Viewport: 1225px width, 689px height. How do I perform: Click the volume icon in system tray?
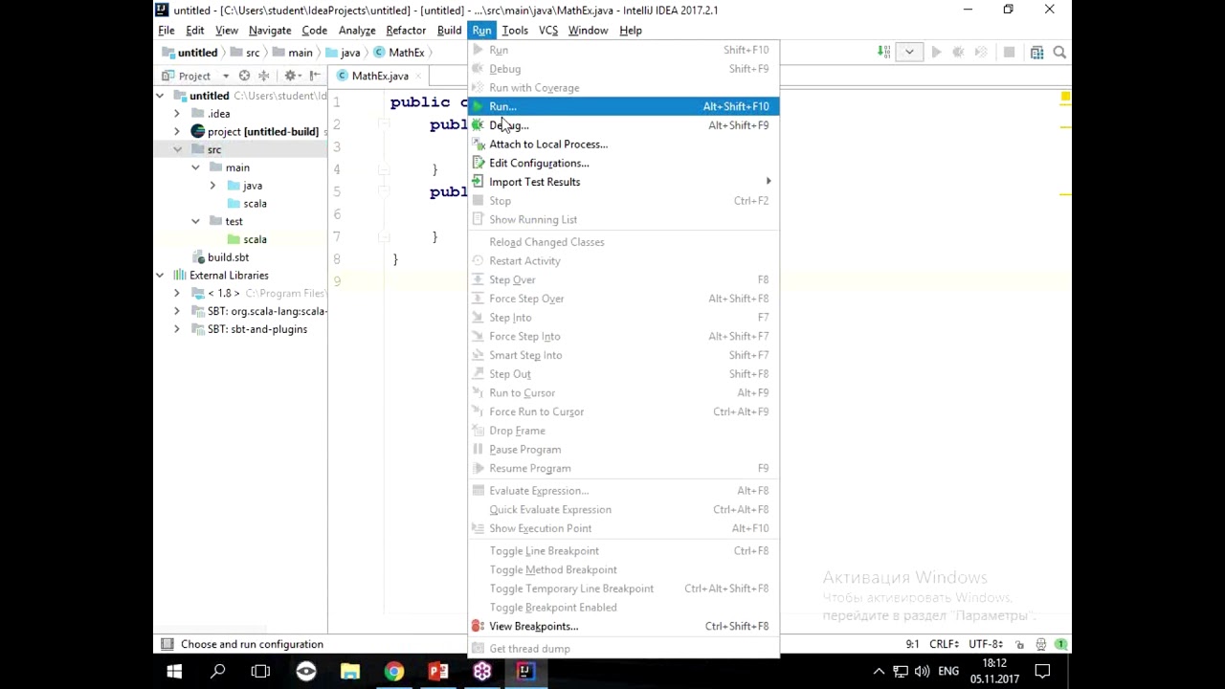click(x=921, y=671)
